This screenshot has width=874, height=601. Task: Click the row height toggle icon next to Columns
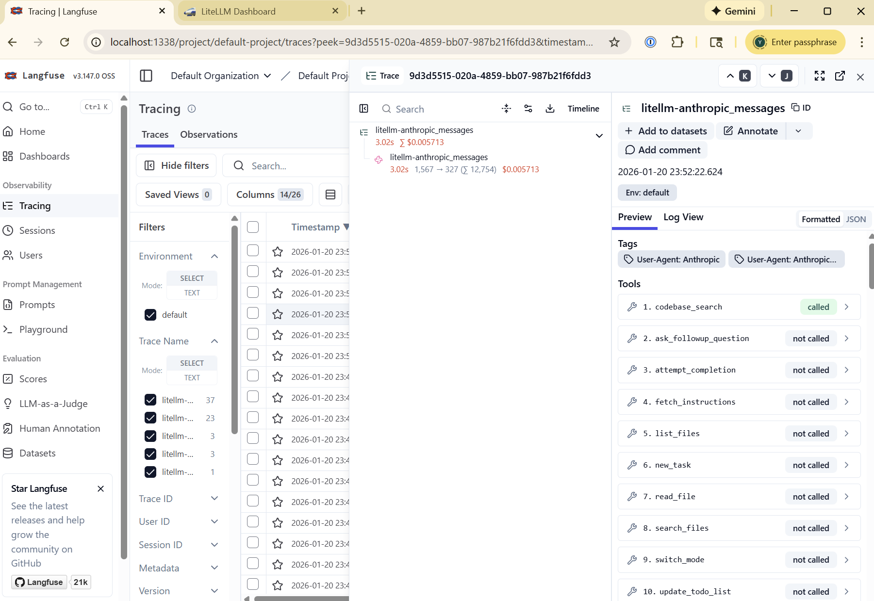tap(330, 195)
